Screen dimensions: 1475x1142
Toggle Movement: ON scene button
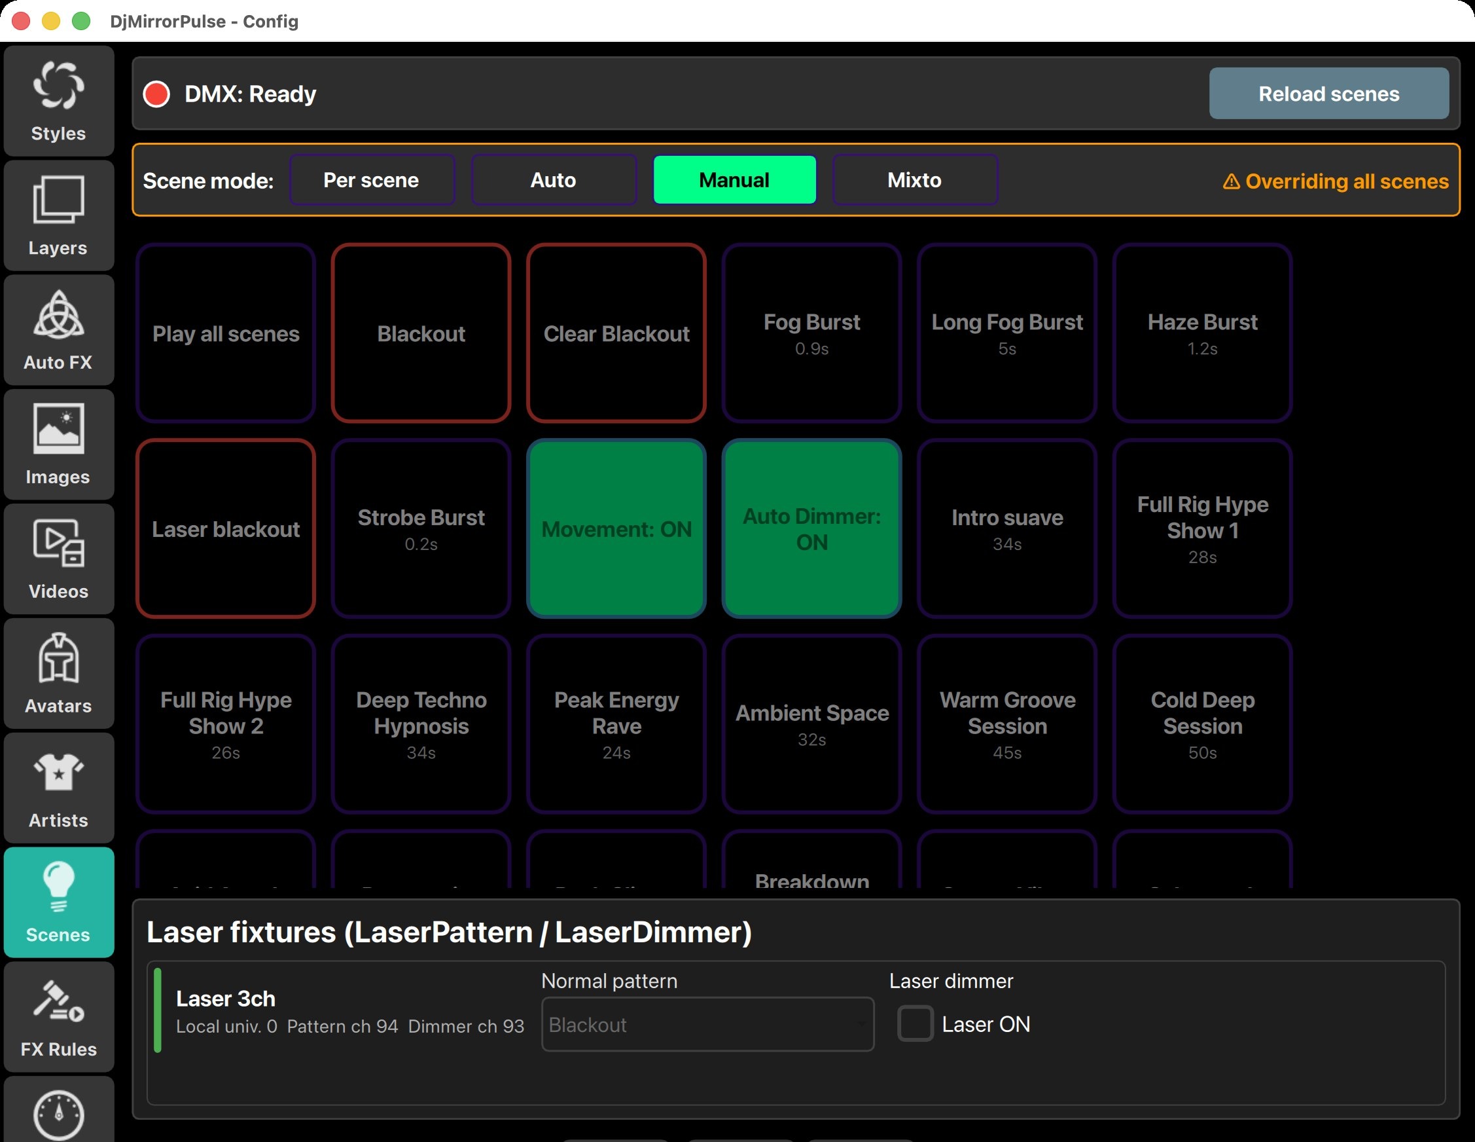pyautogui.click(x=616, y=529)
